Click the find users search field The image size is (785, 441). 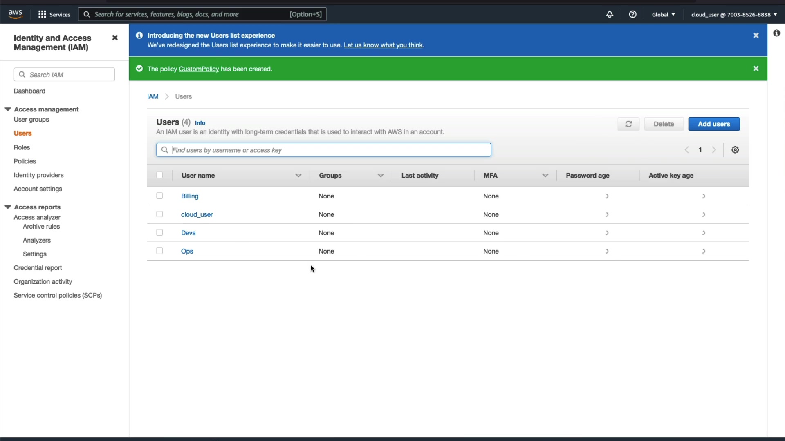tap(323, 150)
